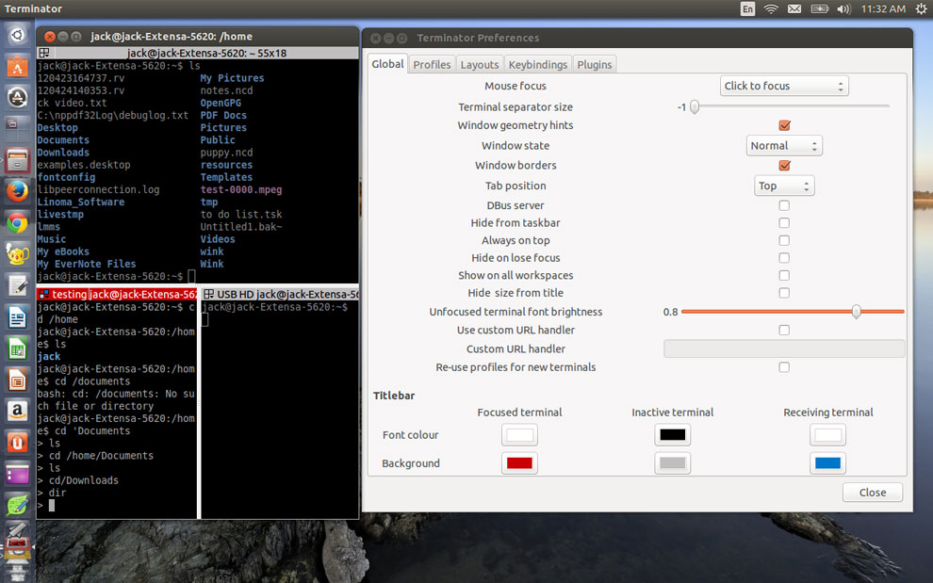Viewport: 933px width, 583px height.
Task: Enable Re-use profiles for new terminals
Action: (784, 367)
